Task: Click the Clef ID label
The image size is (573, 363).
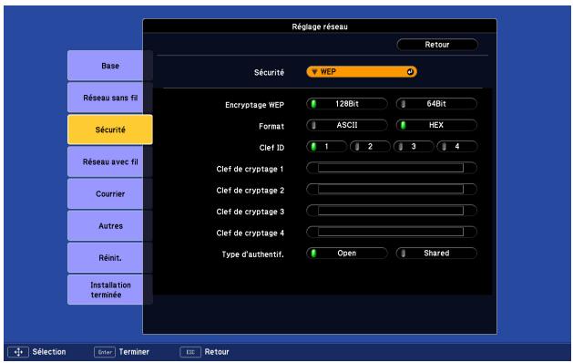Action: (271, 148)
